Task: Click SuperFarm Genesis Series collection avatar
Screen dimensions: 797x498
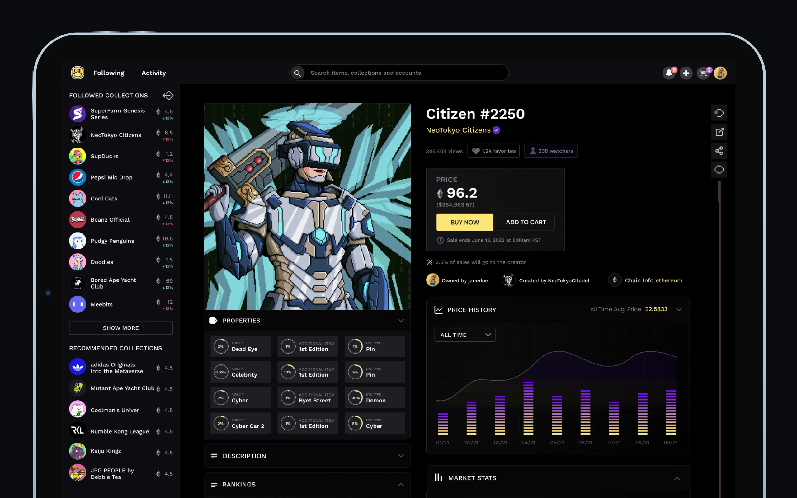Action: coord(78,114)
